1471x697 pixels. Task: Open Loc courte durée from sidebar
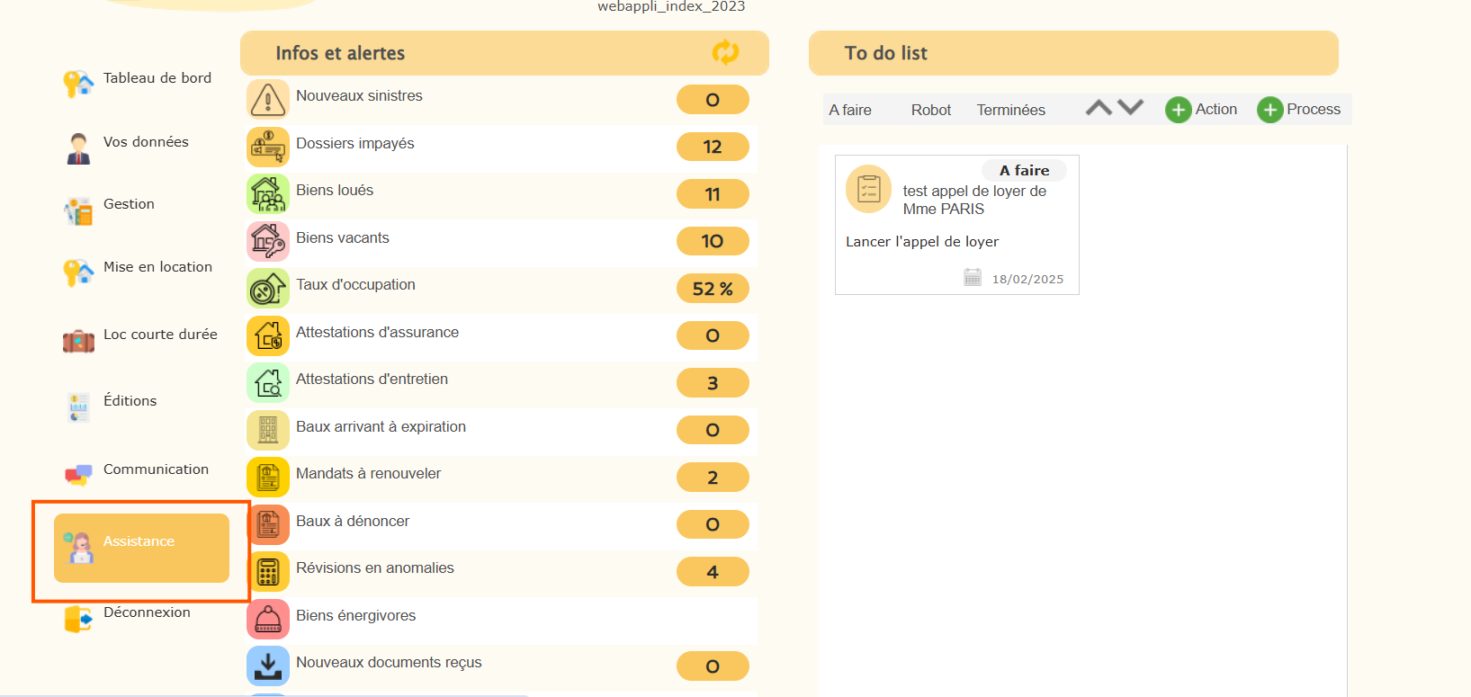click(160, 335)
